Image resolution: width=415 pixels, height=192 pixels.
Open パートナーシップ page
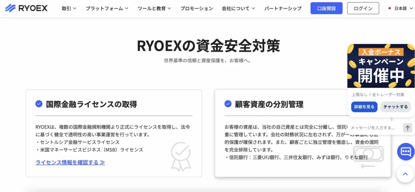tap(283, 9)
